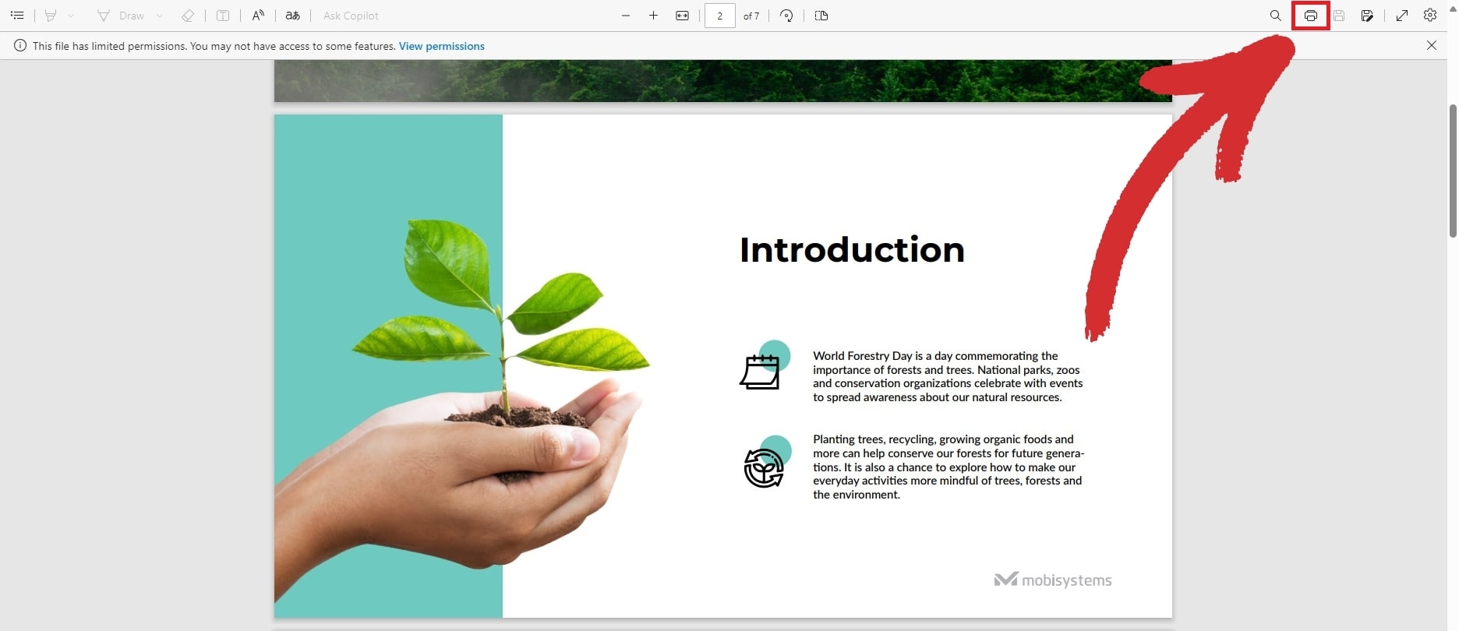Click the Planting trees paragraph
The width and height of the screenshot is (1459, 631).
(949, 467)
